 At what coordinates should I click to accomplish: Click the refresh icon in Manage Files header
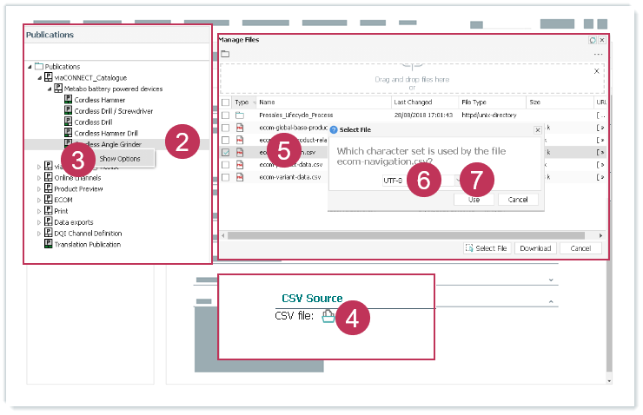coord(592,40)
